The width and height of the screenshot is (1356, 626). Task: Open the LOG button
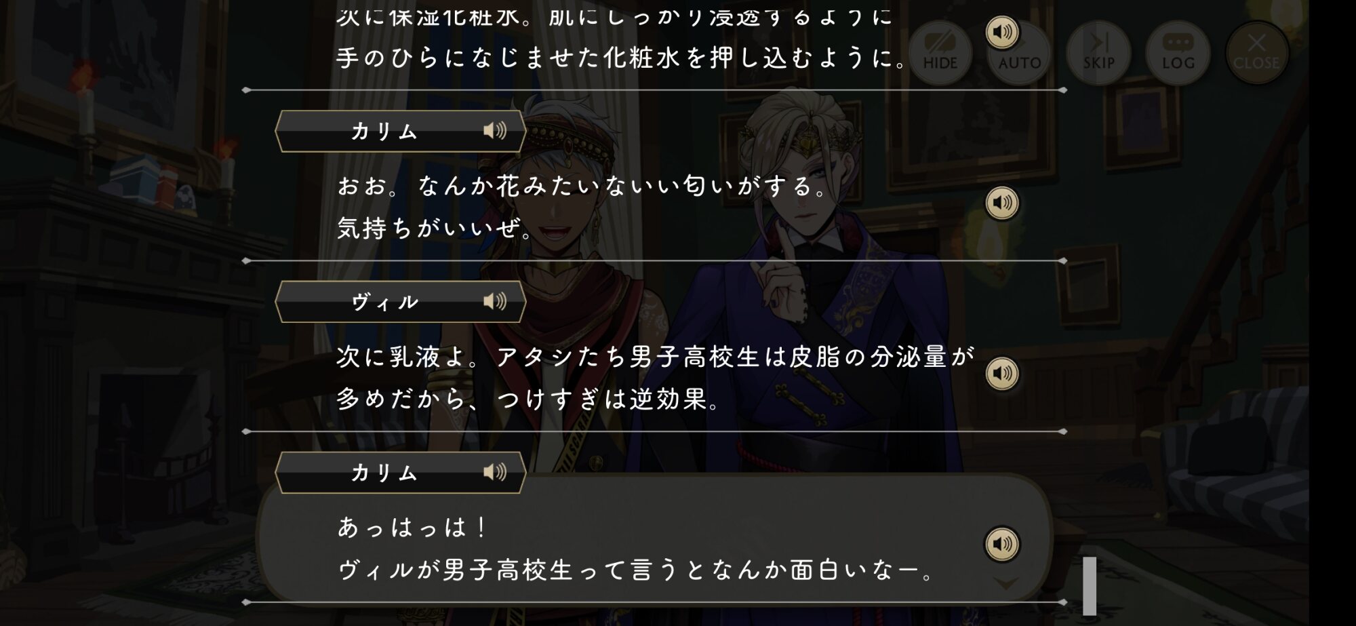(1178, 53)
